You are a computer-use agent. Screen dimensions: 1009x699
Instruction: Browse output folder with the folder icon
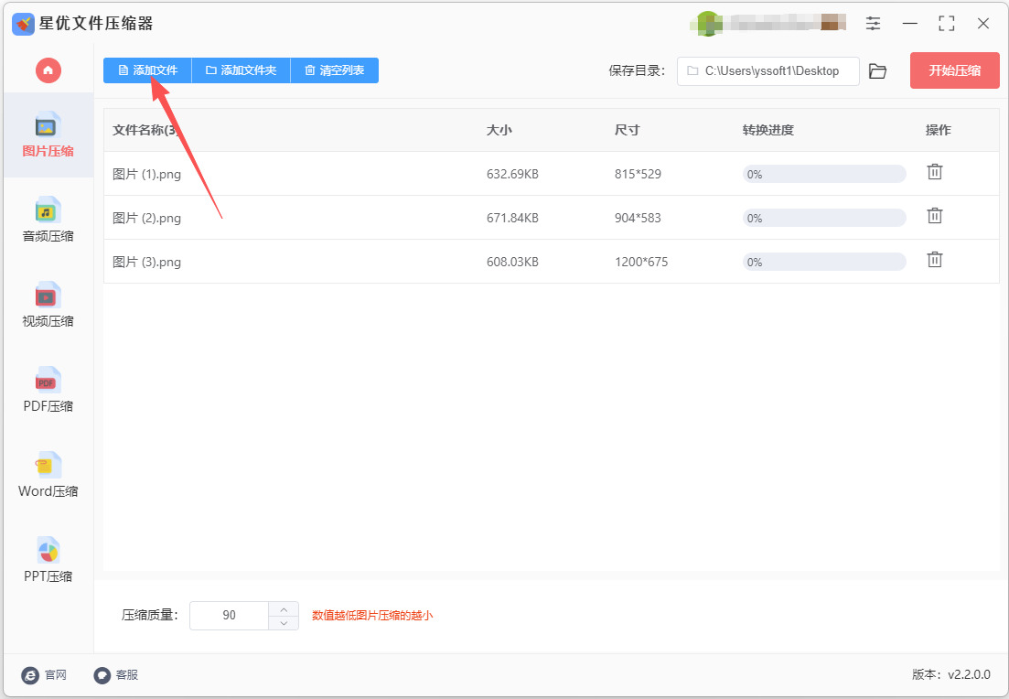[877, 70]
